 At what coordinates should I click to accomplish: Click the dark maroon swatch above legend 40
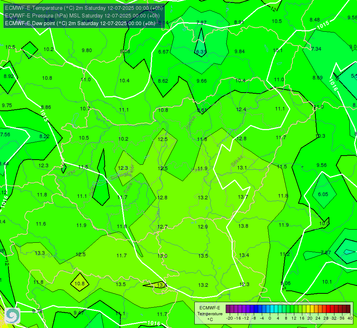348,309
